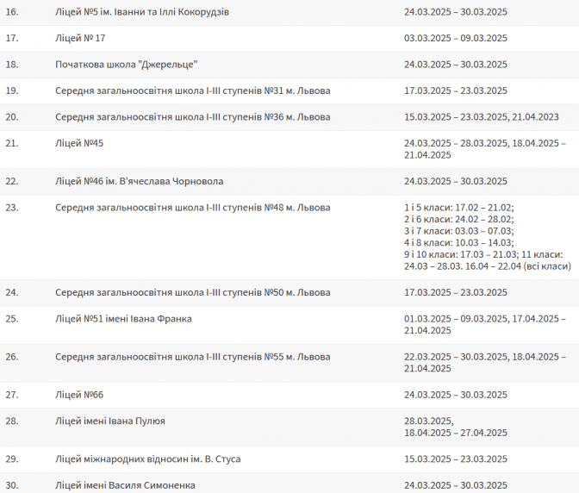Screen dimensions: 579x493
Task: Click the Ліцей № 17 row text
Action: pos(80,38)
